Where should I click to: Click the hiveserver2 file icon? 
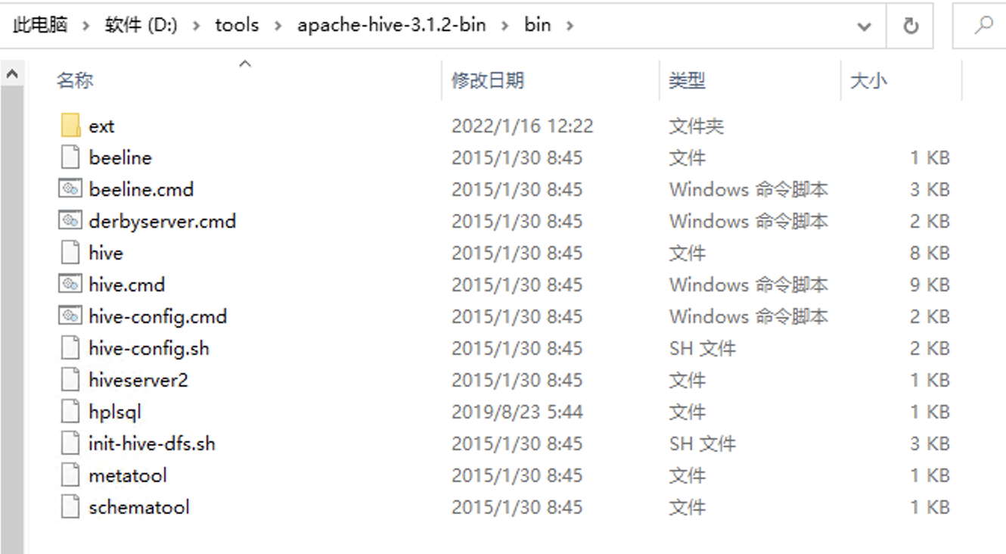(70, 380)
